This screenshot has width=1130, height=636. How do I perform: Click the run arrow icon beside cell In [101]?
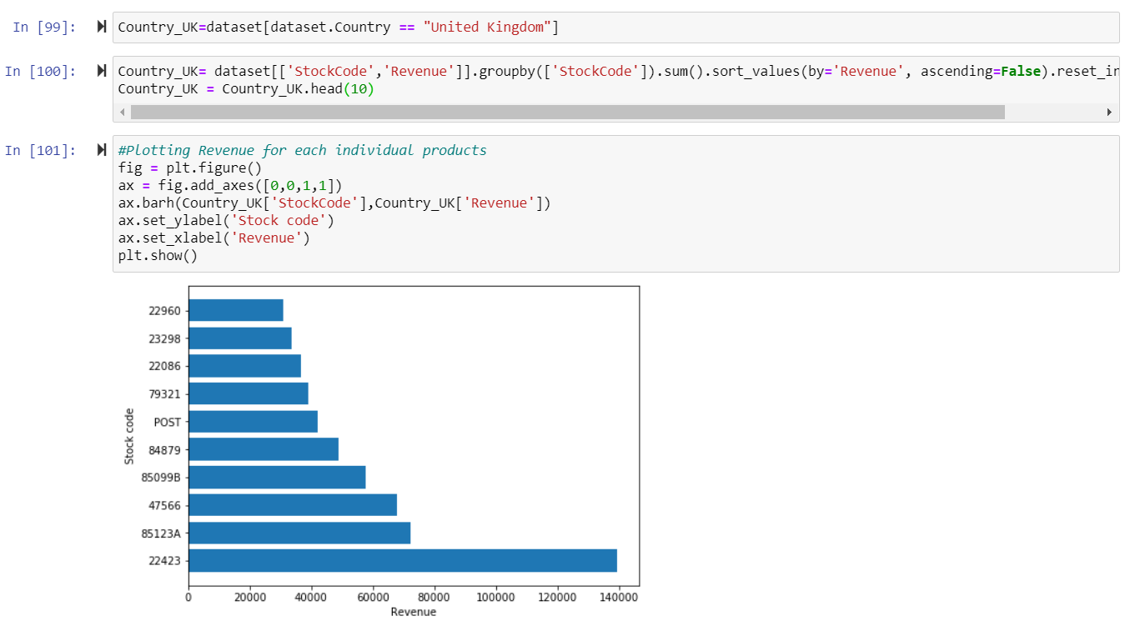click(101, 149)
